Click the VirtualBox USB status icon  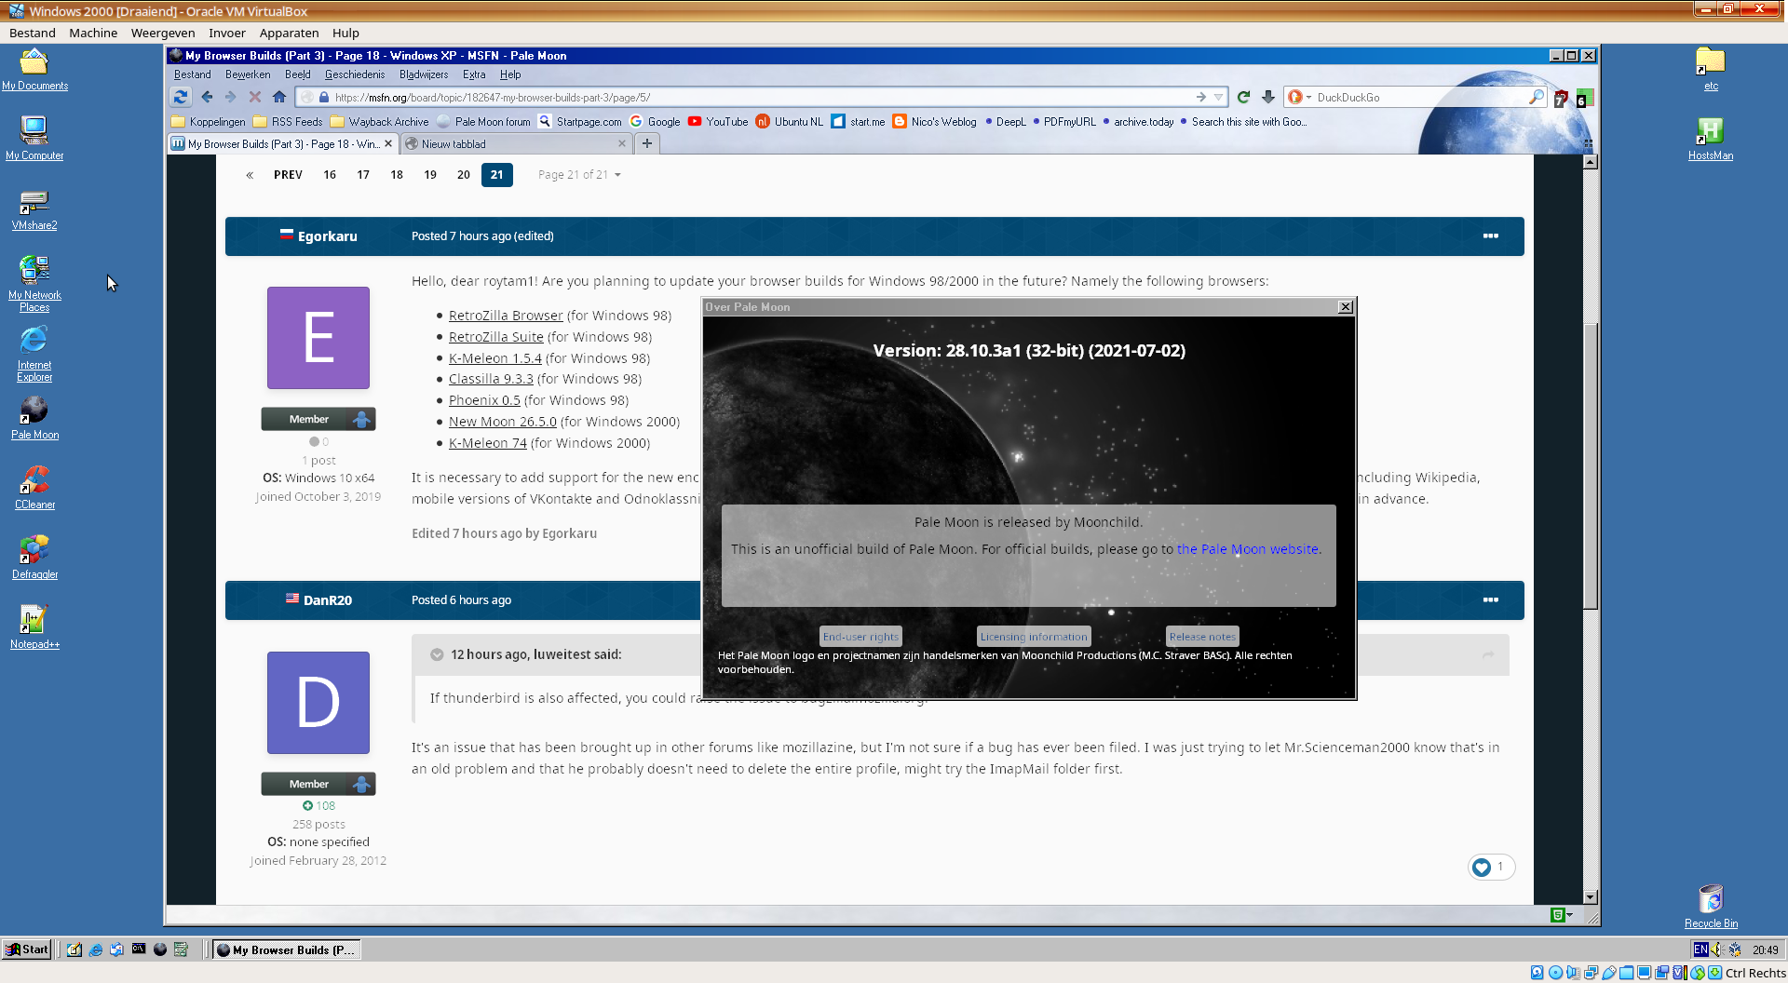[x=1608, y=973]
